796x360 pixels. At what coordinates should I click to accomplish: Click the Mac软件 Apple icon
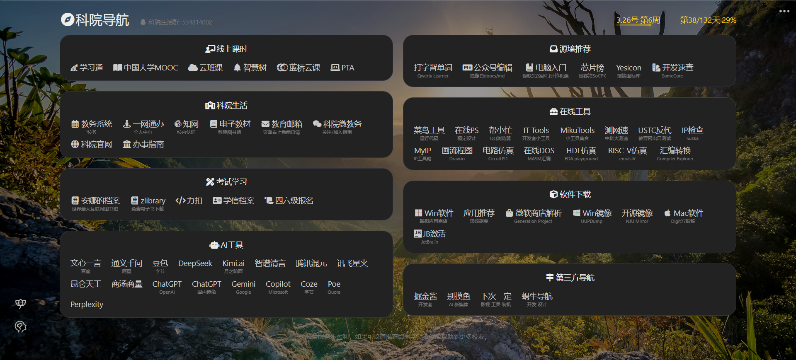tap(667, 213)
